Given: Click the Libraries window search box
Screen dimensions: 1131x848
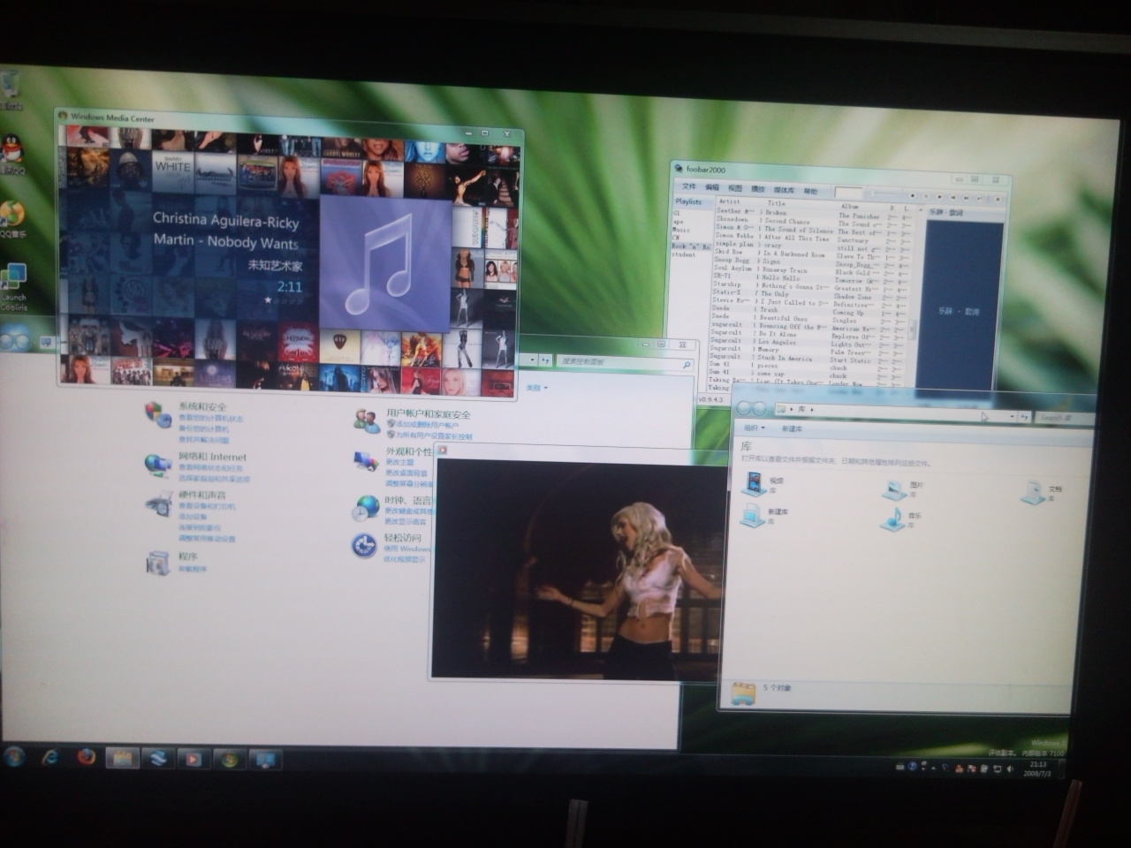Looking at the screenshot, I should click(x=1066, y=417).
